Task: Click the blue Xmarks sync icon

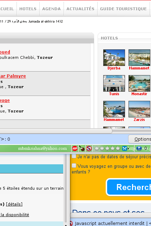Action: [124, 148]
